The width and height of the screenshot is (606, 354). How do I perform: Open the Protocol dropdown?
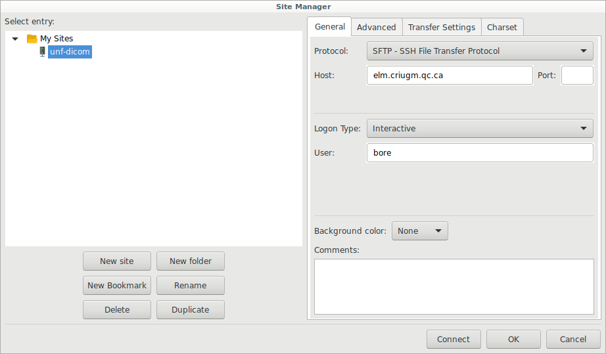479,51
